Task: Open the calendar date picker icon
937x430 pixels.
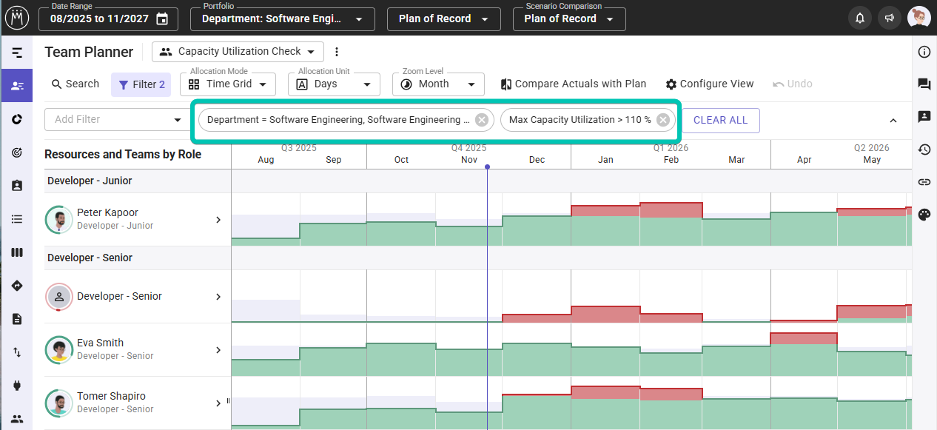Action: [162, 19]
